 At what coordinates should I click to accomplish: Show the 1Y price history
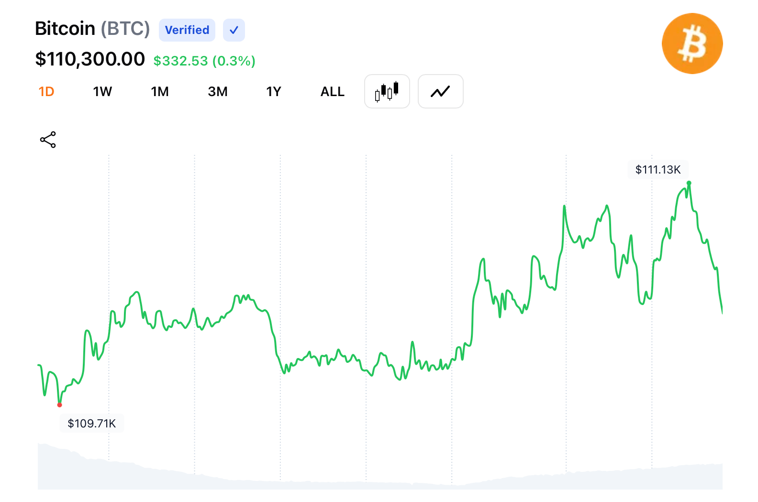click(274, 92)
